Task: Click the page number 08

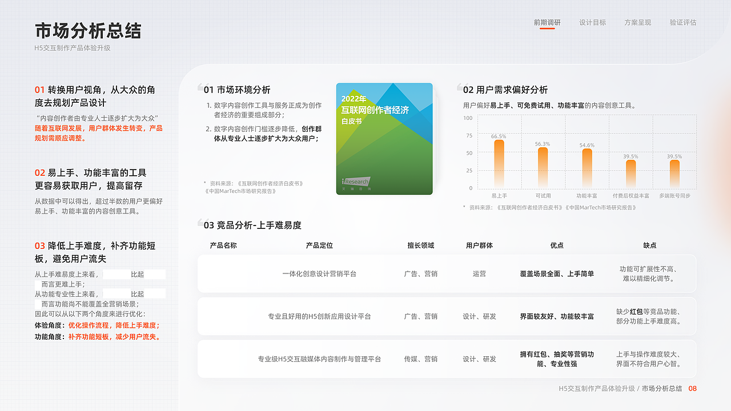Action: (693, 389)
